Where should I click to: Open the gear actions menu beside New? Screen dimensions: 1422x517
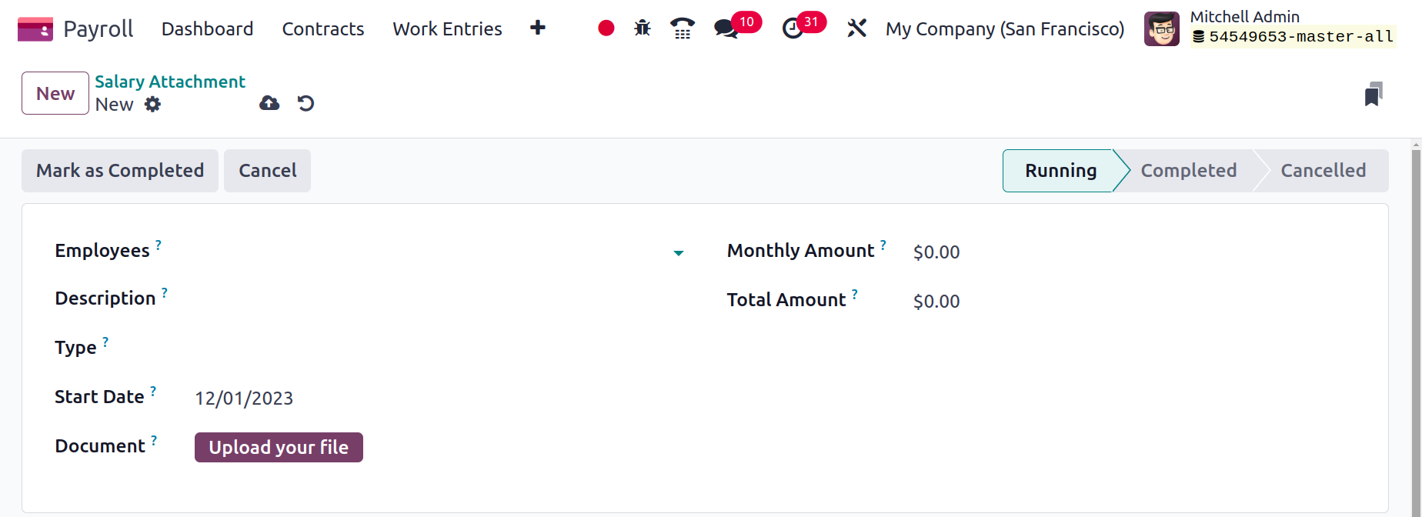click(x=153, y=104)
